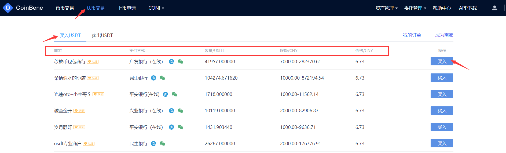Screen dimensions: 506x153
Task: Click quantity 1431.903440
Action: point(218,127)
